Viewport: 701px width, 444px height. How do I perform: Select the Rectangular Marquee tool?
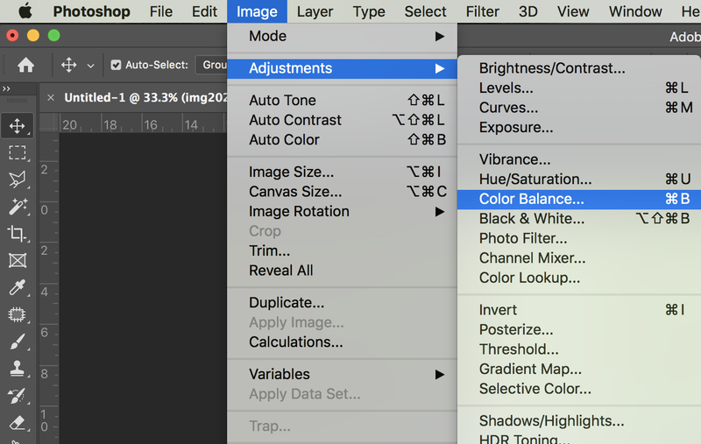tap(17, 152)
